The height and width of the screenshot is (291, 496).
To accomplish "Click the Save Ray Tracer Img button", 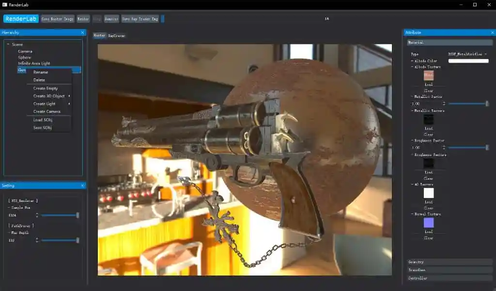I will pyautogui.click(x=140, y=19).
